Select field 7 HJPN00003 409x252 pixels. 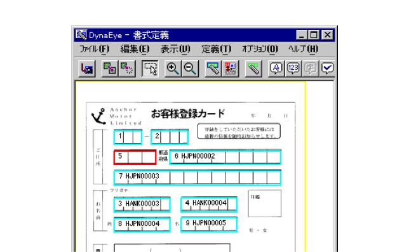pyautogui.click(x=197, y=178)
